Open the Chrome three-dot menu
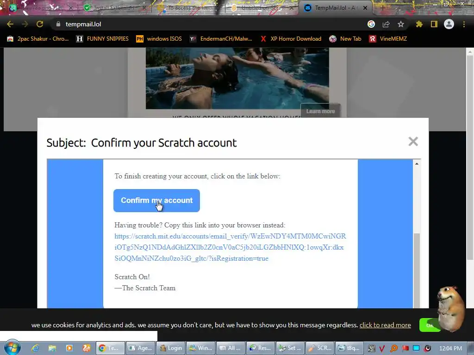 464,24
